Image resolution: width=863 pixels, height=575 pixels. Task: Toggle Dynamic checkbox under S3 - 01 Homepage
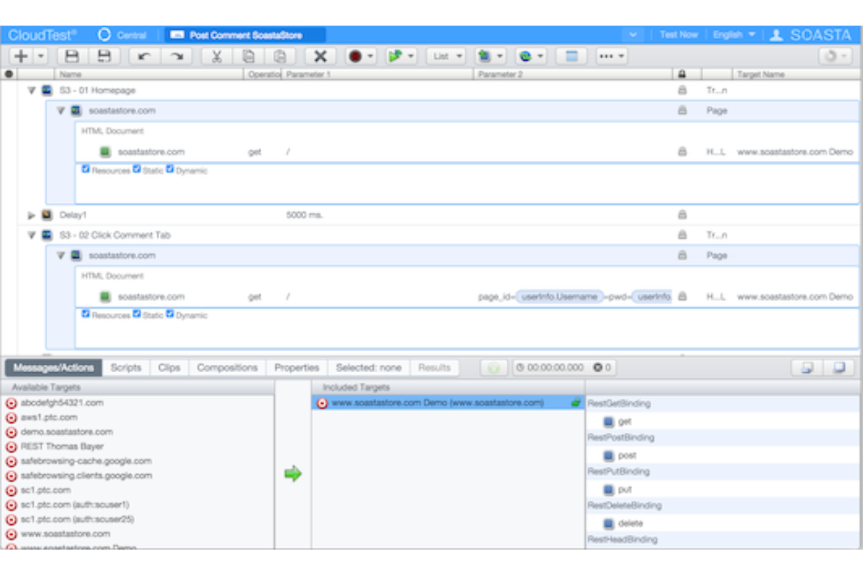tap(170, 169)
